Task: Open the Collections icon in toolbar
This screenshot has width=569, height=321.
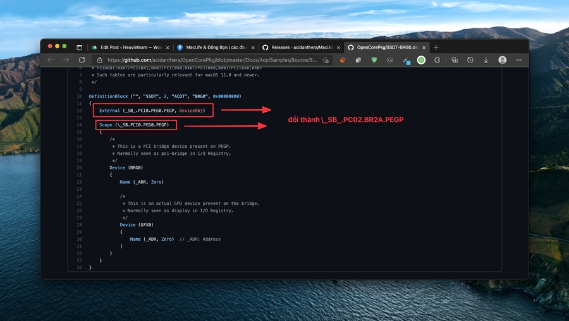Action: pos(454,60)
